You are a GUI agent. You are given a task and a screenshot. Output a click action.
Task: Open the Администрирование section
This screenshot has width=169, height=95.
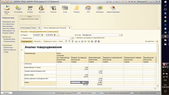click(113, 9)
